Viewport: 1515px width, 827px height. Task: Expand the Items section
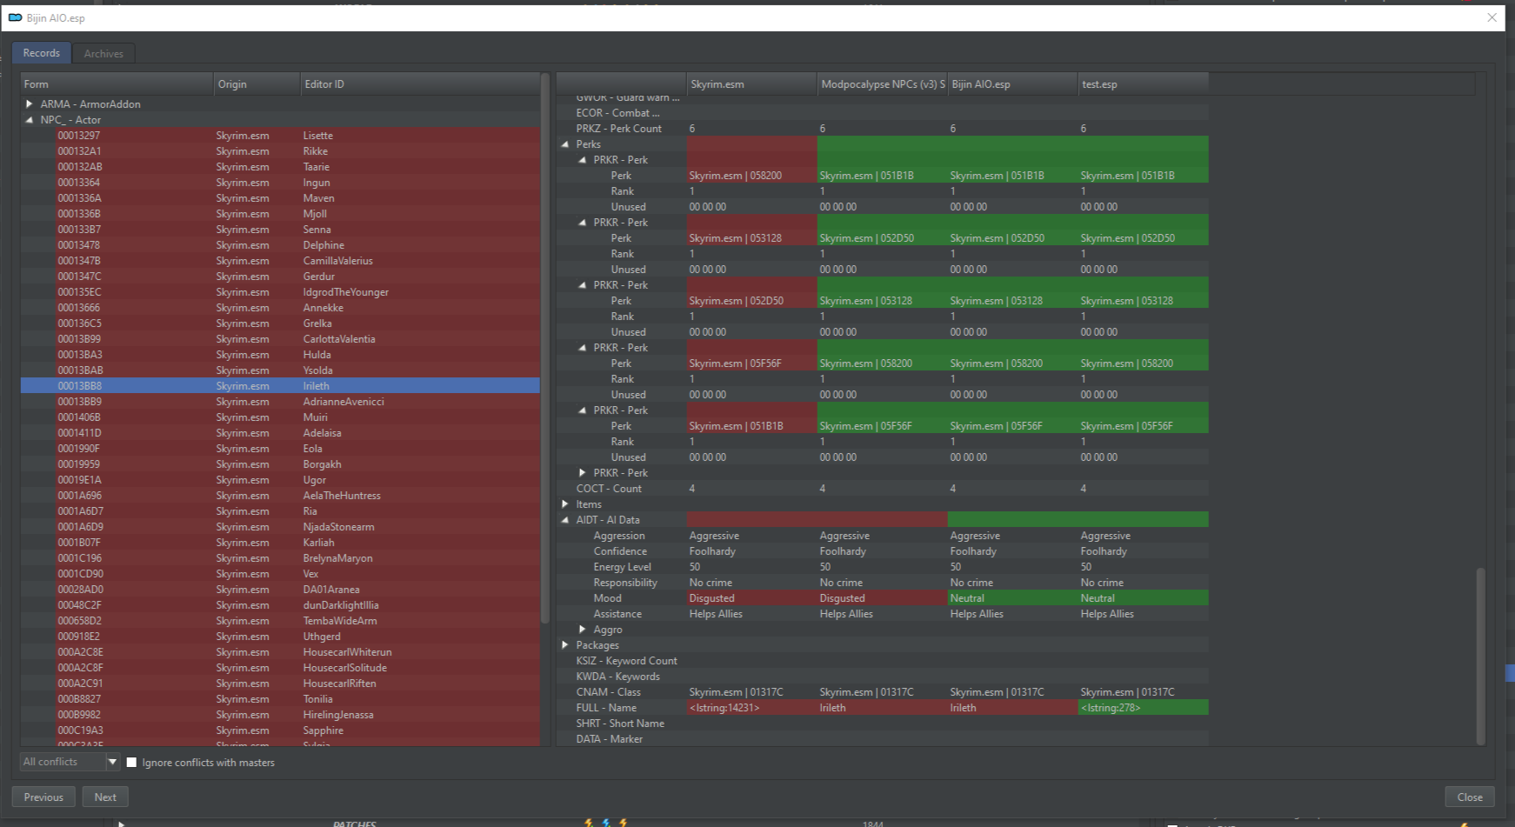click(565, 504)
